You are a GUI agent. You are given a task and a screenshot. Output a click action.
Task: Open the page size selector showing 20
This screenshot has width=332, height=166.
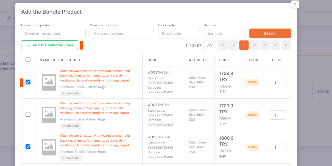coord(210,46)
